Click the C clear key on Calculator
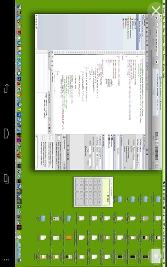This screenshot has height=267, width=167. [x=95, y=181]
